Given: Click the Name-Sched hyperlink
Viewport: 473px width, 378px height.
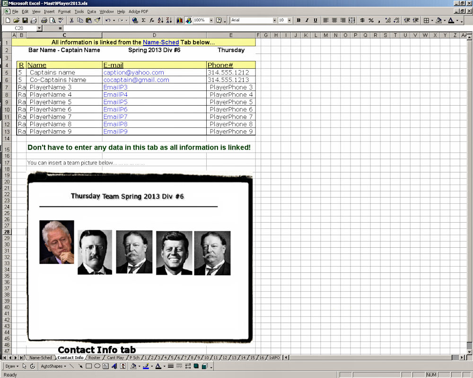Looking at the screenshot, I should coord(161,42).
